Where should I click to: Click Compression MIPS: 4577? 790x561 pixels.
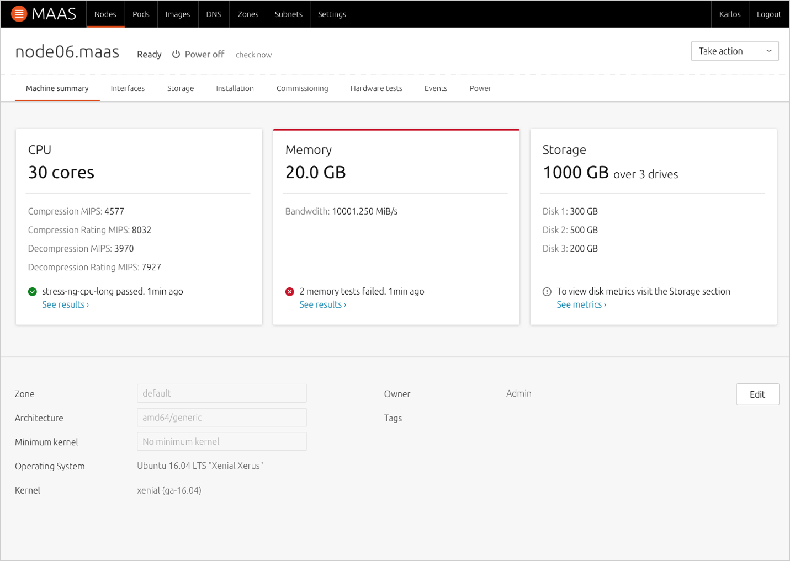(76, 211)
